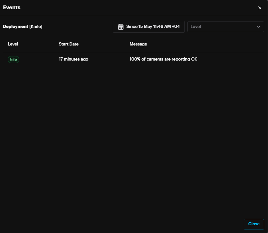Click the blank area below the event row
268x233 pixels.
pos(134,135)
